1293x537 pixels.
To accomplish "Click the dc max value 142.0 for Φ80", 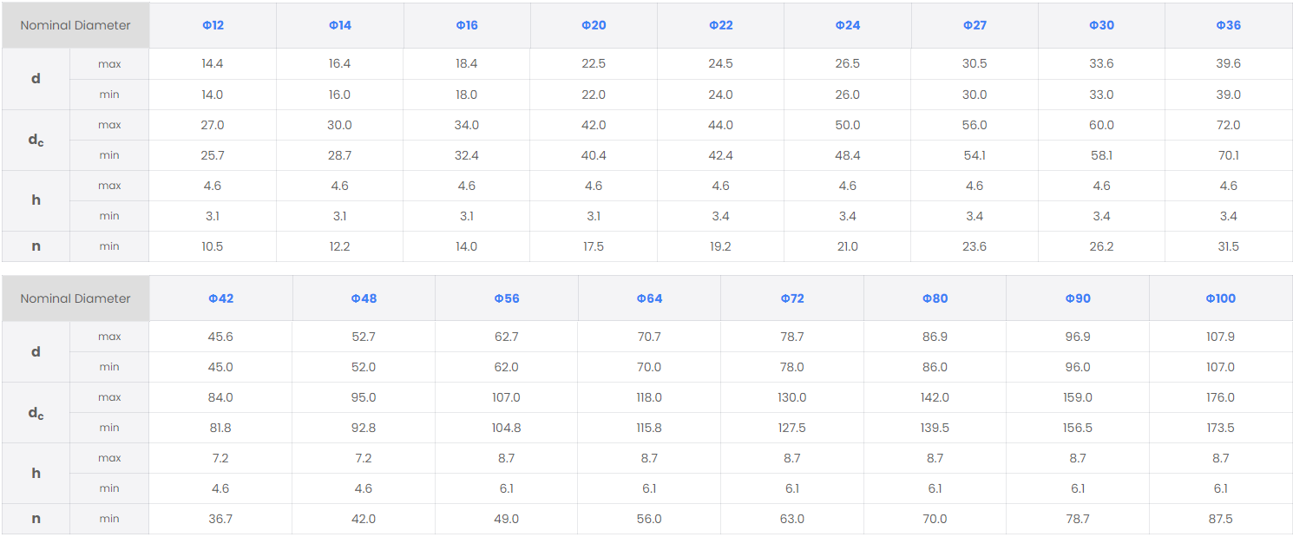I will pos(935,398).
